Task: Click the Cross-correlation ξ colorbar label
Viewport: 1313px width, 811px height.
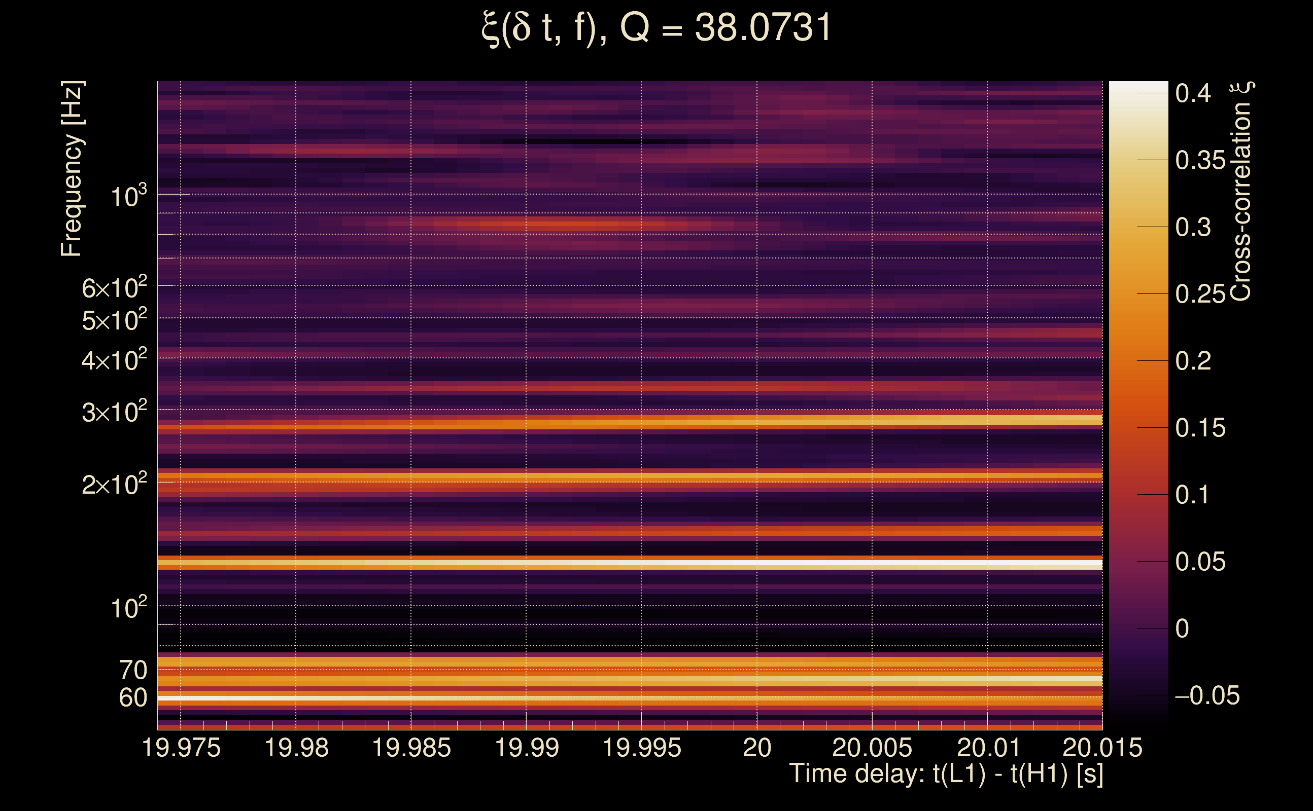Action: point(1241,192)
